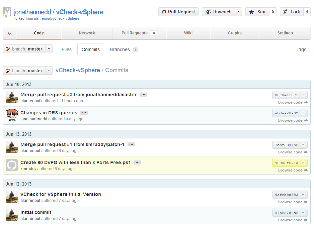Open the Settings tab
This screenshot has height=230, width=314.
coord(285,33)
